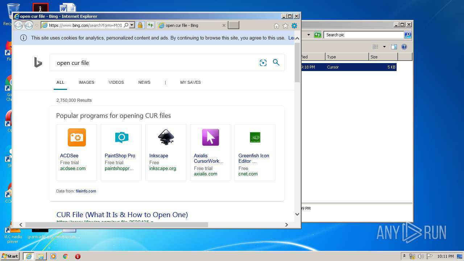The height and width of the screenshot is (261, 464).
Task: Open Axialis CursorWork... link
Action: tap(209, 158)
